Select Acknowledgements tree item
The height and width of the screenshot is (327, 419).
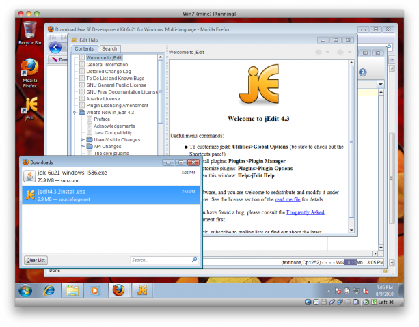(114, 126)
